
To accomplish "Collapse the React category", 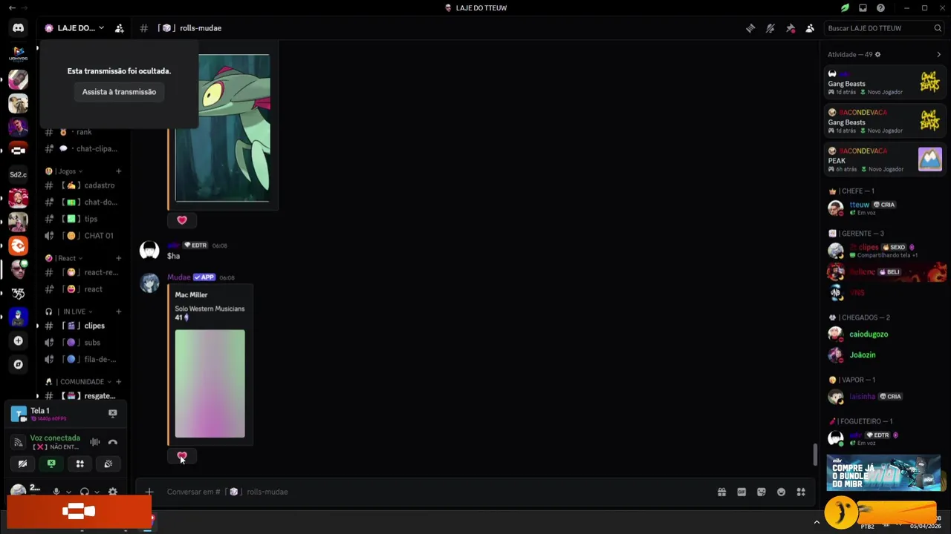I will pyautogui.click(x=63, y=258).
